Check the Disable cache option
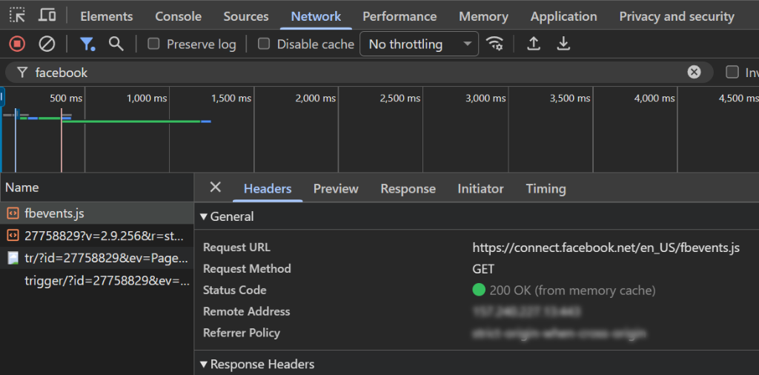The image size is (759, 375). pos(264,44)
